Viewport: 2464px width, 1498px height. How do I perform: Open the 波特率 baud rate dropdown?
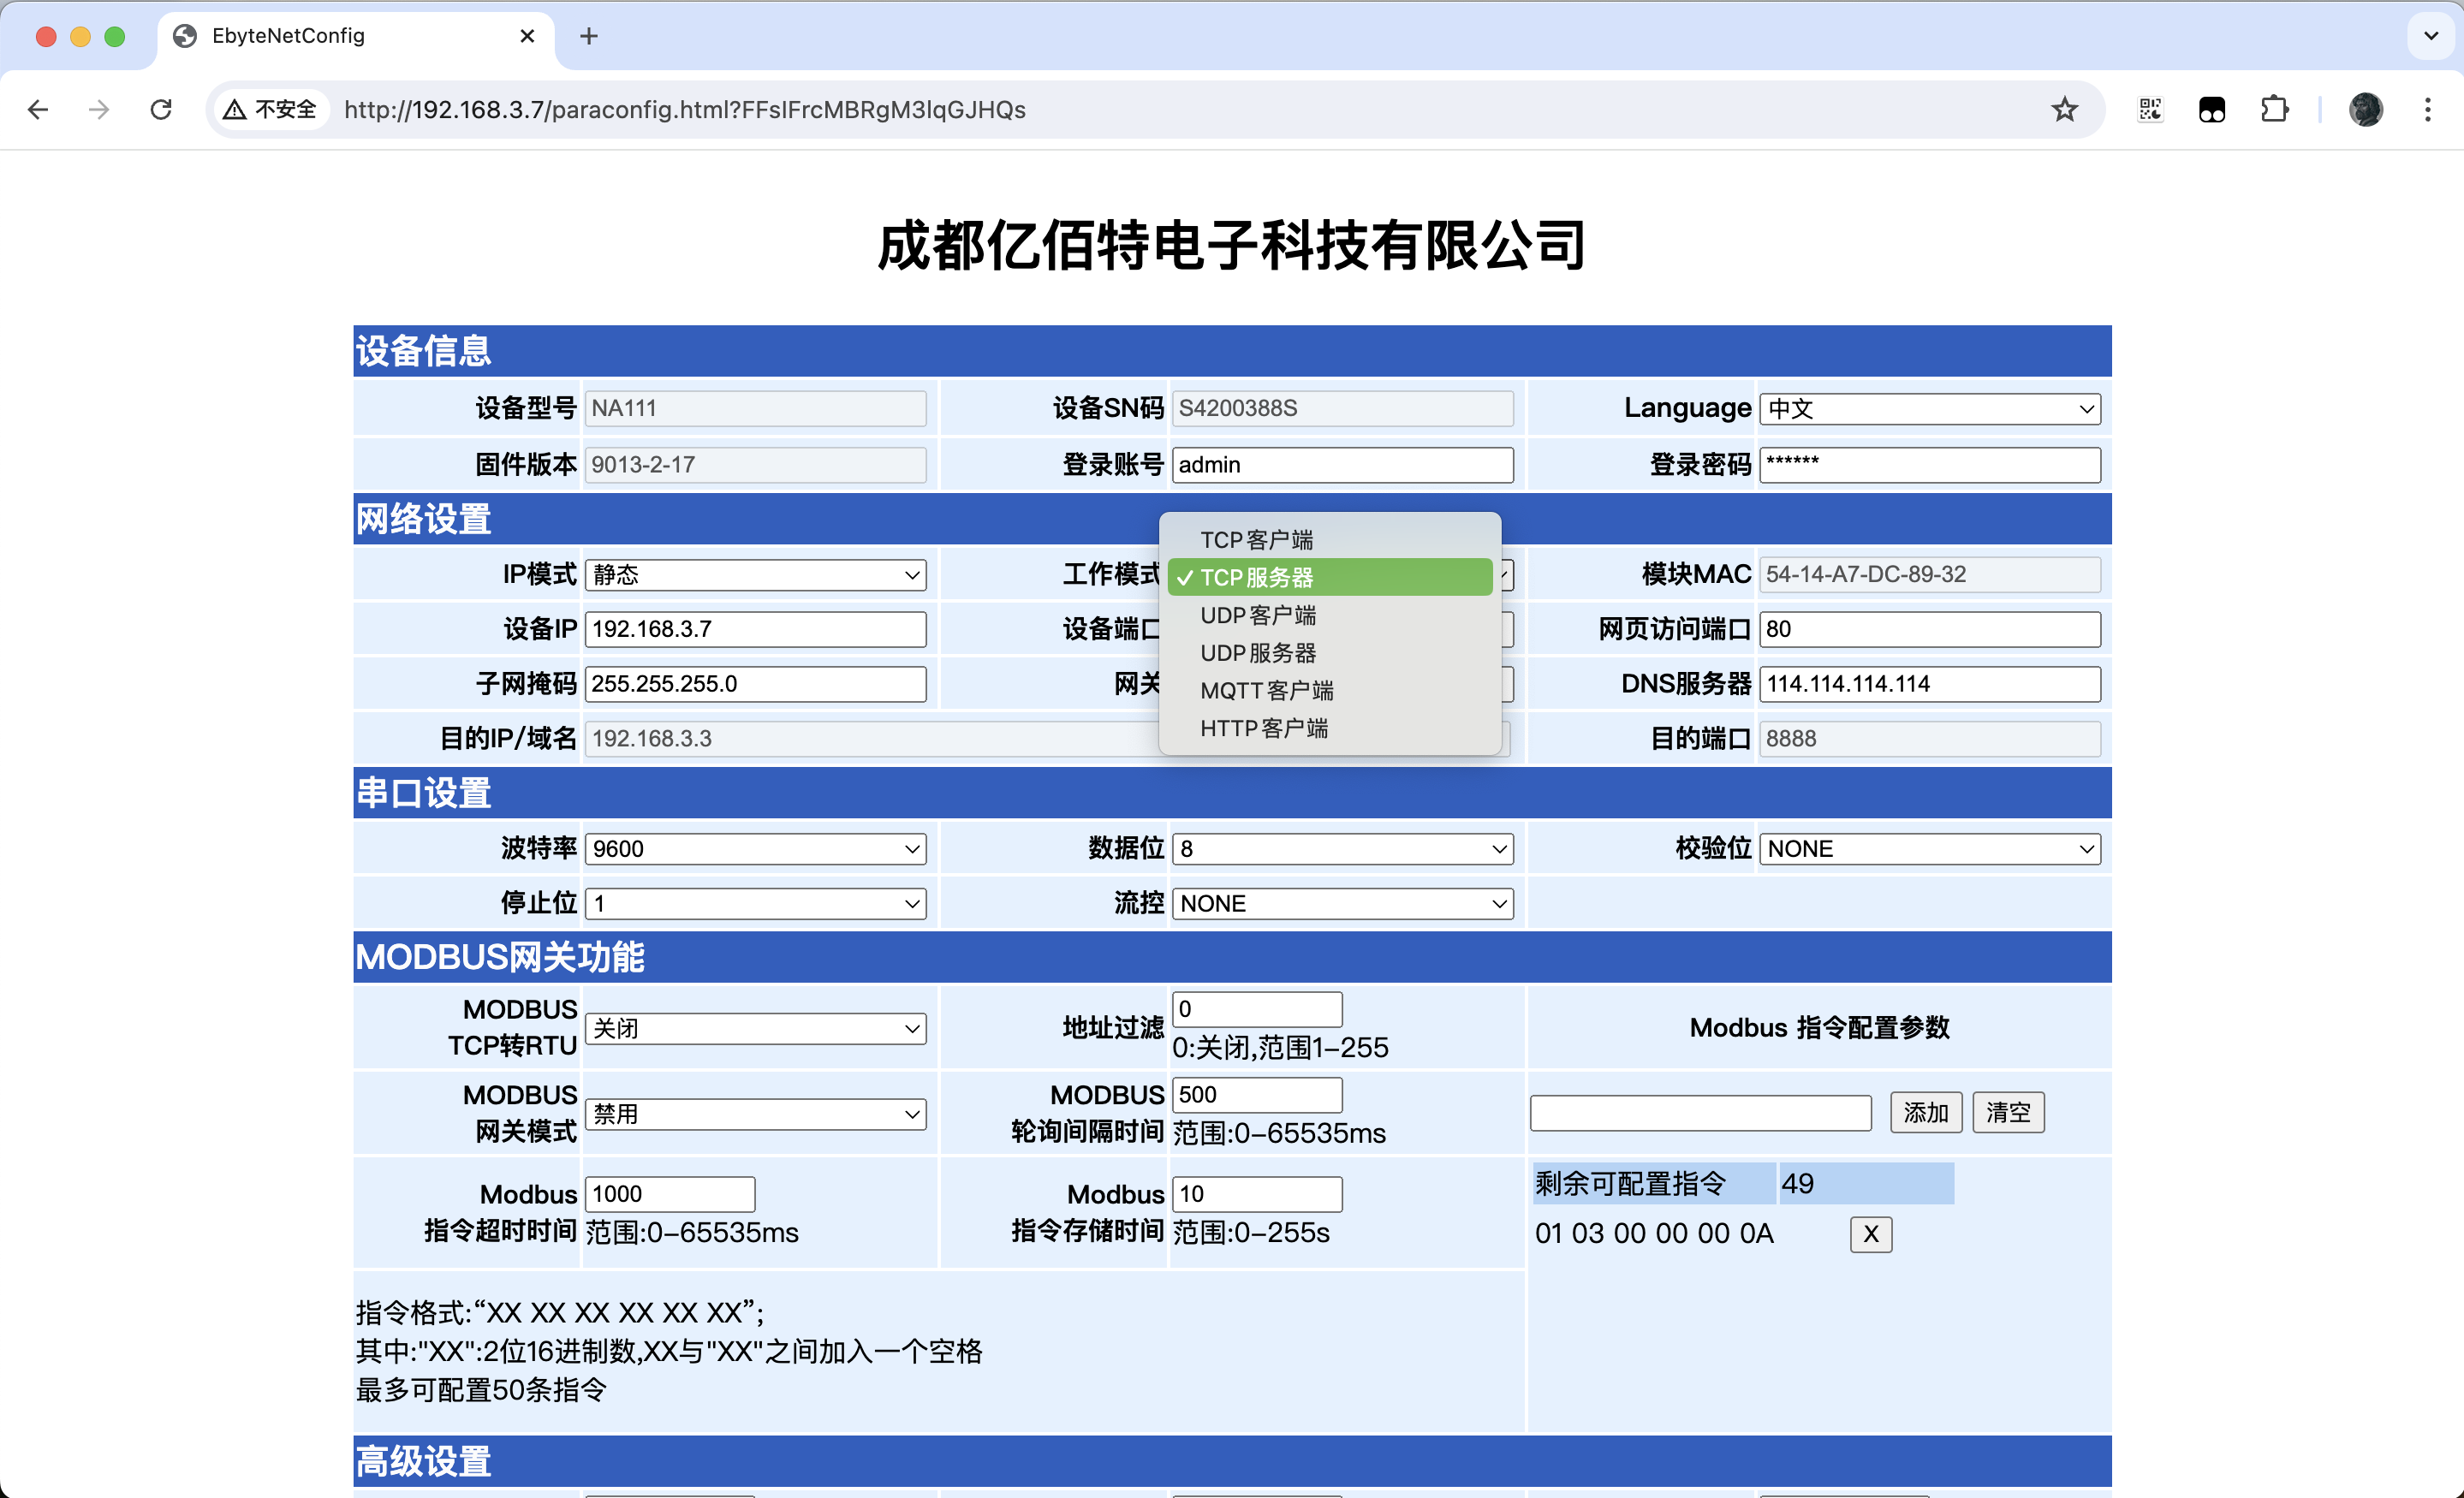(755, 848)
